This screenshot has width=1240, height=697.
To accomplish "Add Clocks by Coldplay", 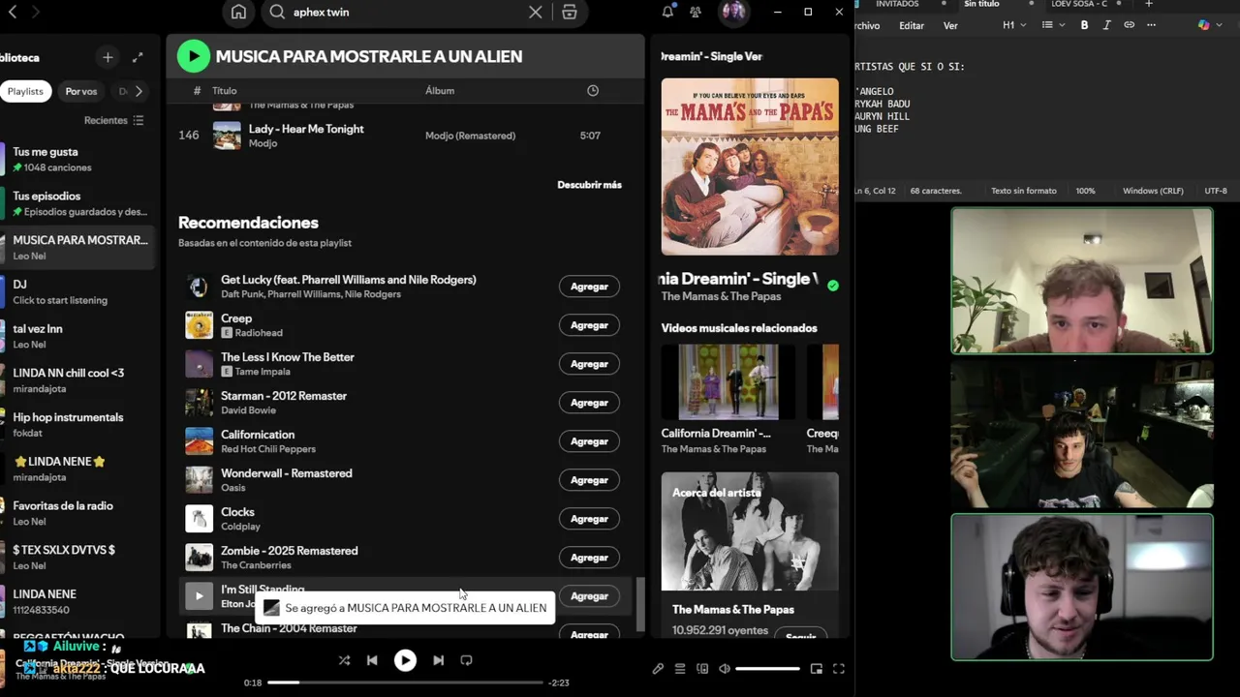I will [x=589, y=519].
